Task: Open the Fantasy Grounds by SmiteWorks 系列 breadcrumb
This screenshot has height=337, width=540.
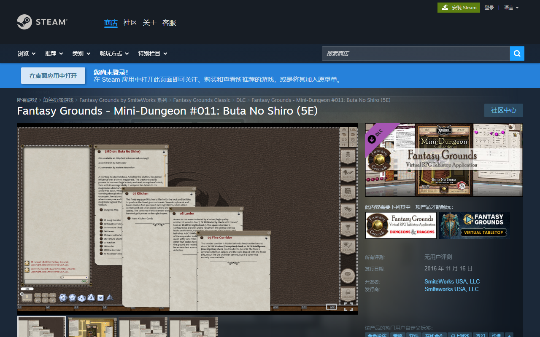Action: click(x=124, y=100)
